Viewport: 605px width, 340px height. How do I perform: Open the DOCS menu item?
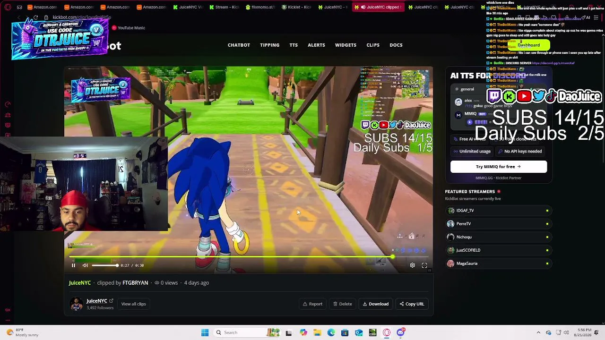(x=396, y=45)
